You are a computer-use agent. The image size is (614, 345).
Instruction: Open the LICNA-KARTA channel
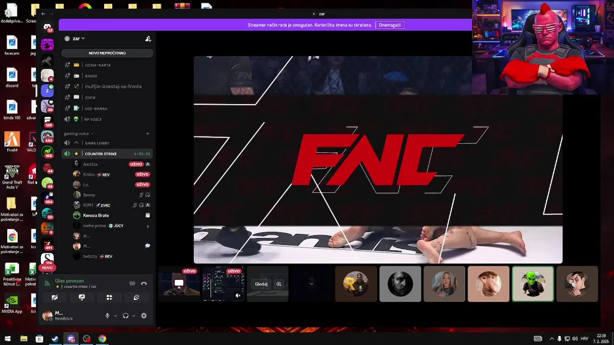[107, 65]
